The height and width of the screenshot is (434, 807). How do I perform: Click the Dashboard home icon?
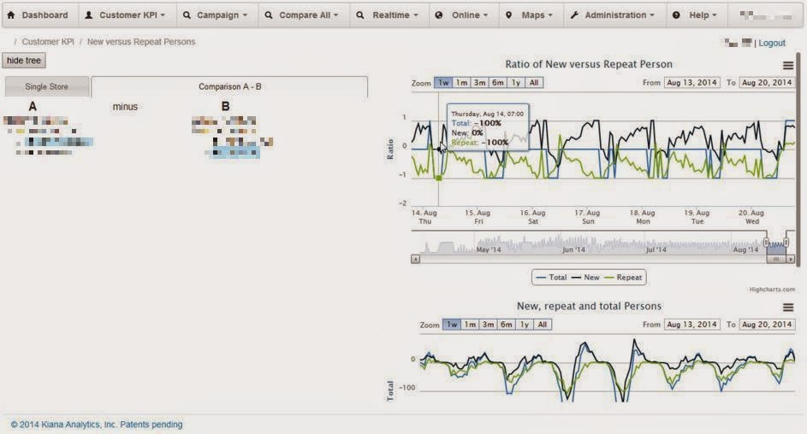click(11, 15)
